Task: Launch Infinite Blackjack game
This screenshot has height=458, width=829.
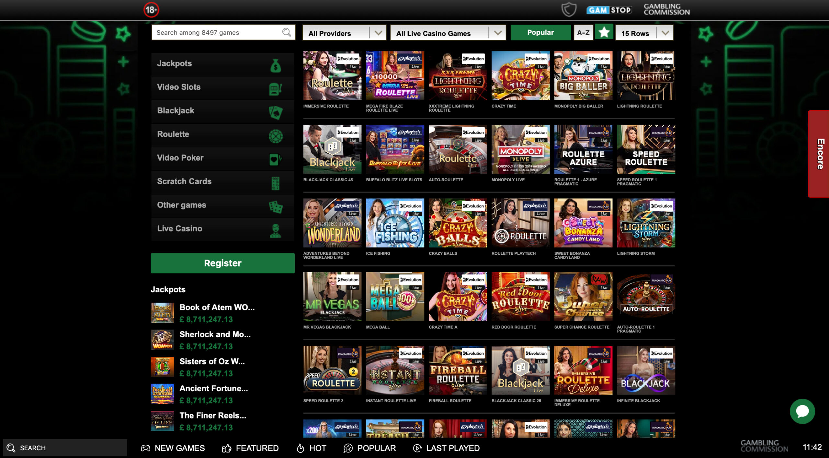Action: tap(646, 370)
